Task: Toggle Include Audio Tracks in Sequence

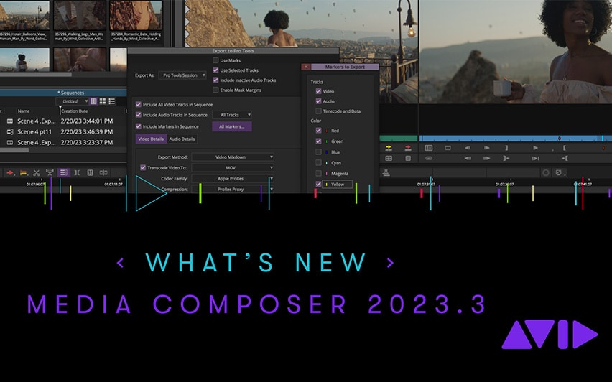Action: point(138,115)
